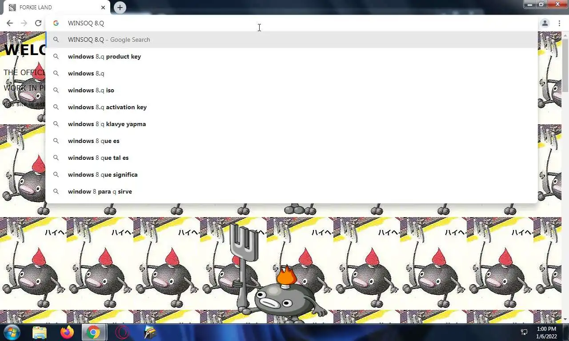The height and width of the screenshot is (341, 569).
Task: Choose windows 8.q activation key suggestion
Action: coord(292,107)
